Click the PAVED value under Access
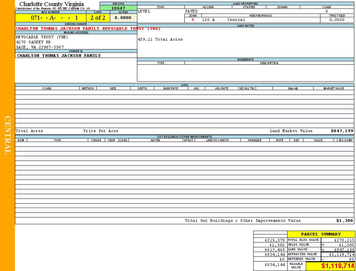 [x=191, y=11]
